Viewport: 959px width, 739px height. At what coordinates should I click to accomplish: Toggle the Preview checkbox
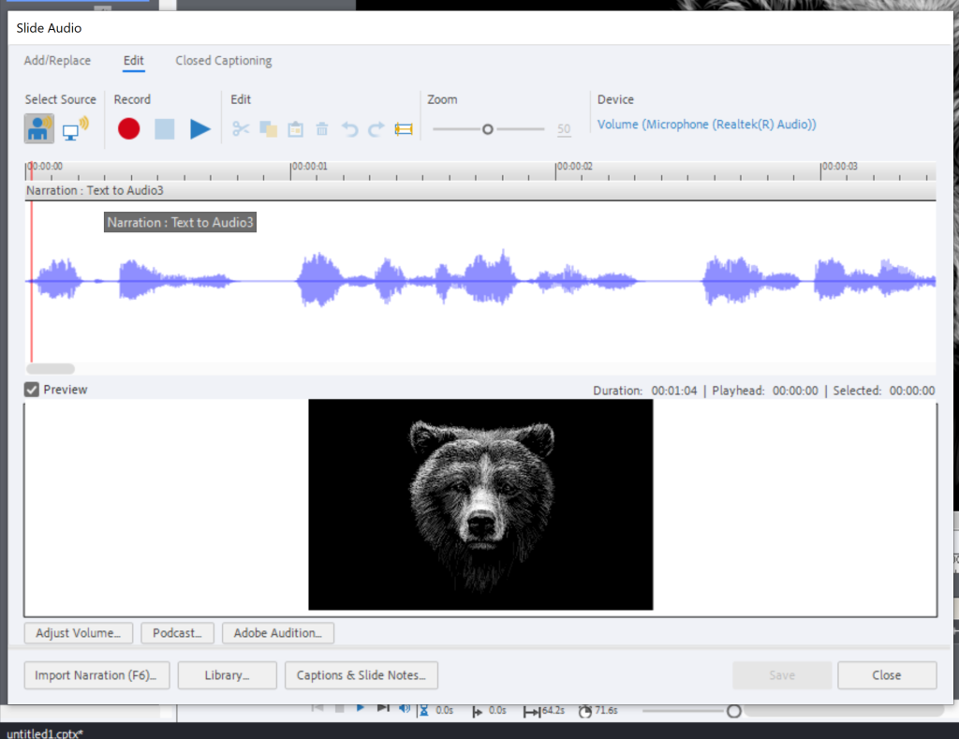tap(31, 390)
